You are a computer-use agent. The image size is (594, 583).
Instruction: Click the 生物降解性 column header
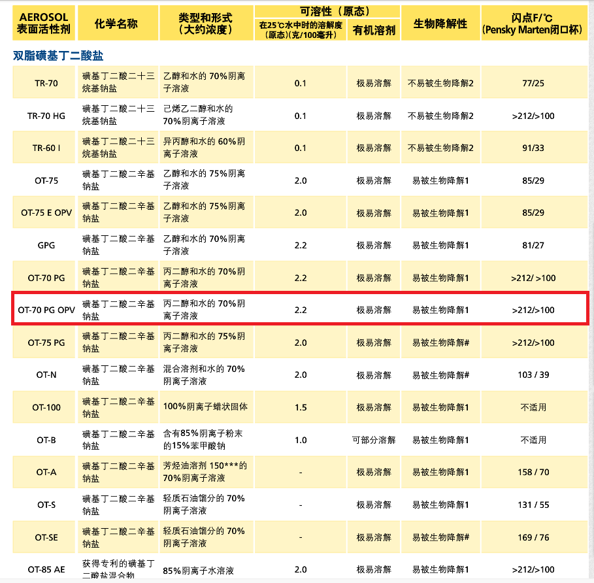[x=441, y=22]
